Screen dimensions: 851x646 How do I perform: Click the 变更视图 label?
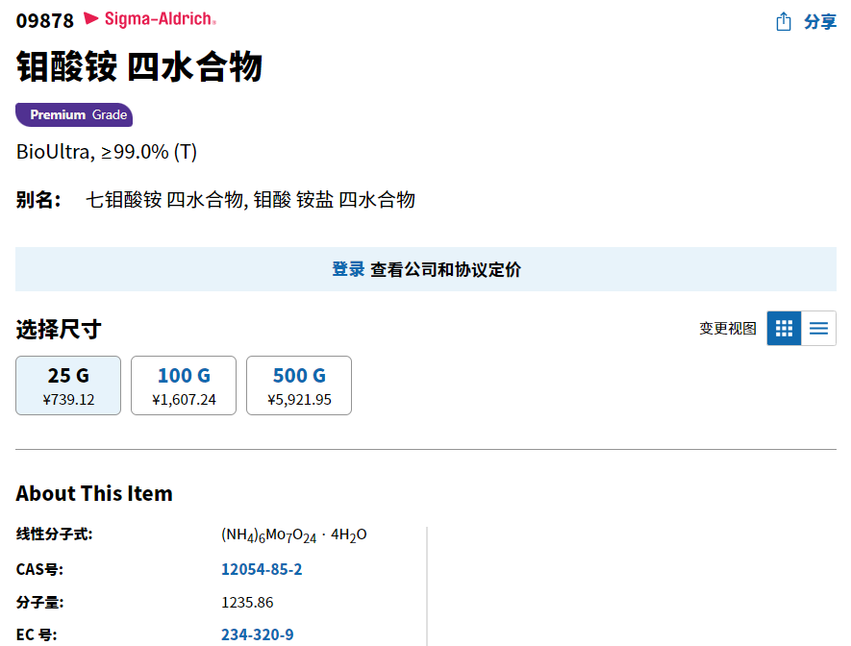(728, 329)
